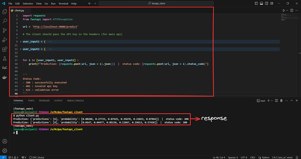
Task: Toggle the bottom panel layout icon
Action: click(261, 4)
